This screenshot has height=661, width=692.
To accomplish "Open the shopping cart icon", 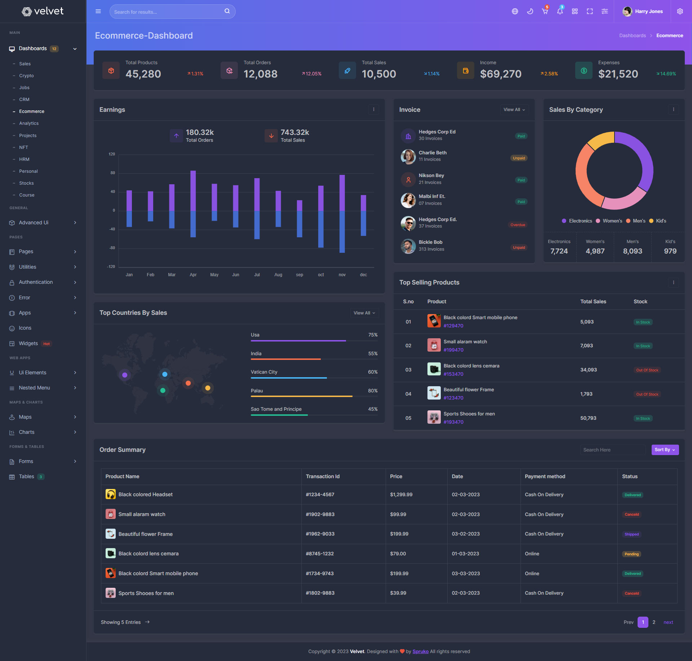I will (545, 12).
